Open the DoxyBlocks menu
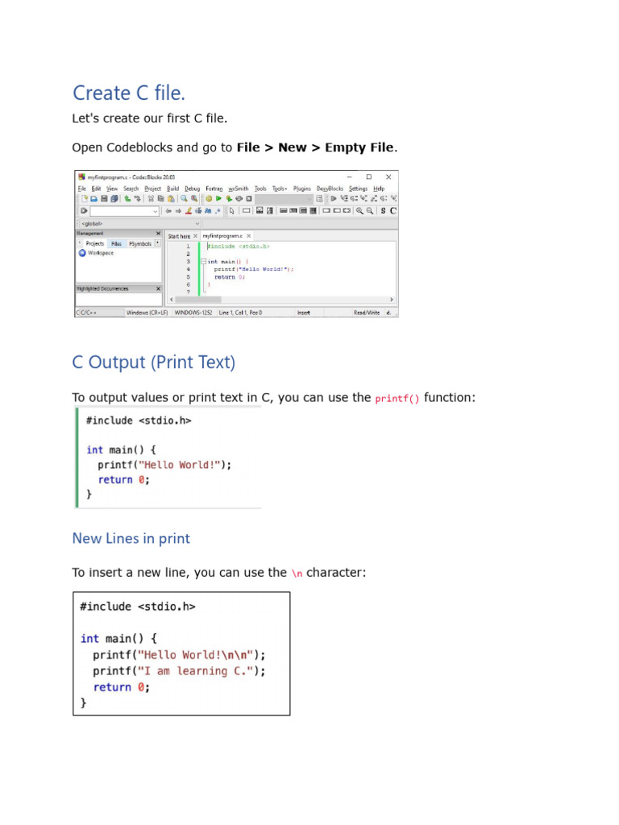 [330, 189]
